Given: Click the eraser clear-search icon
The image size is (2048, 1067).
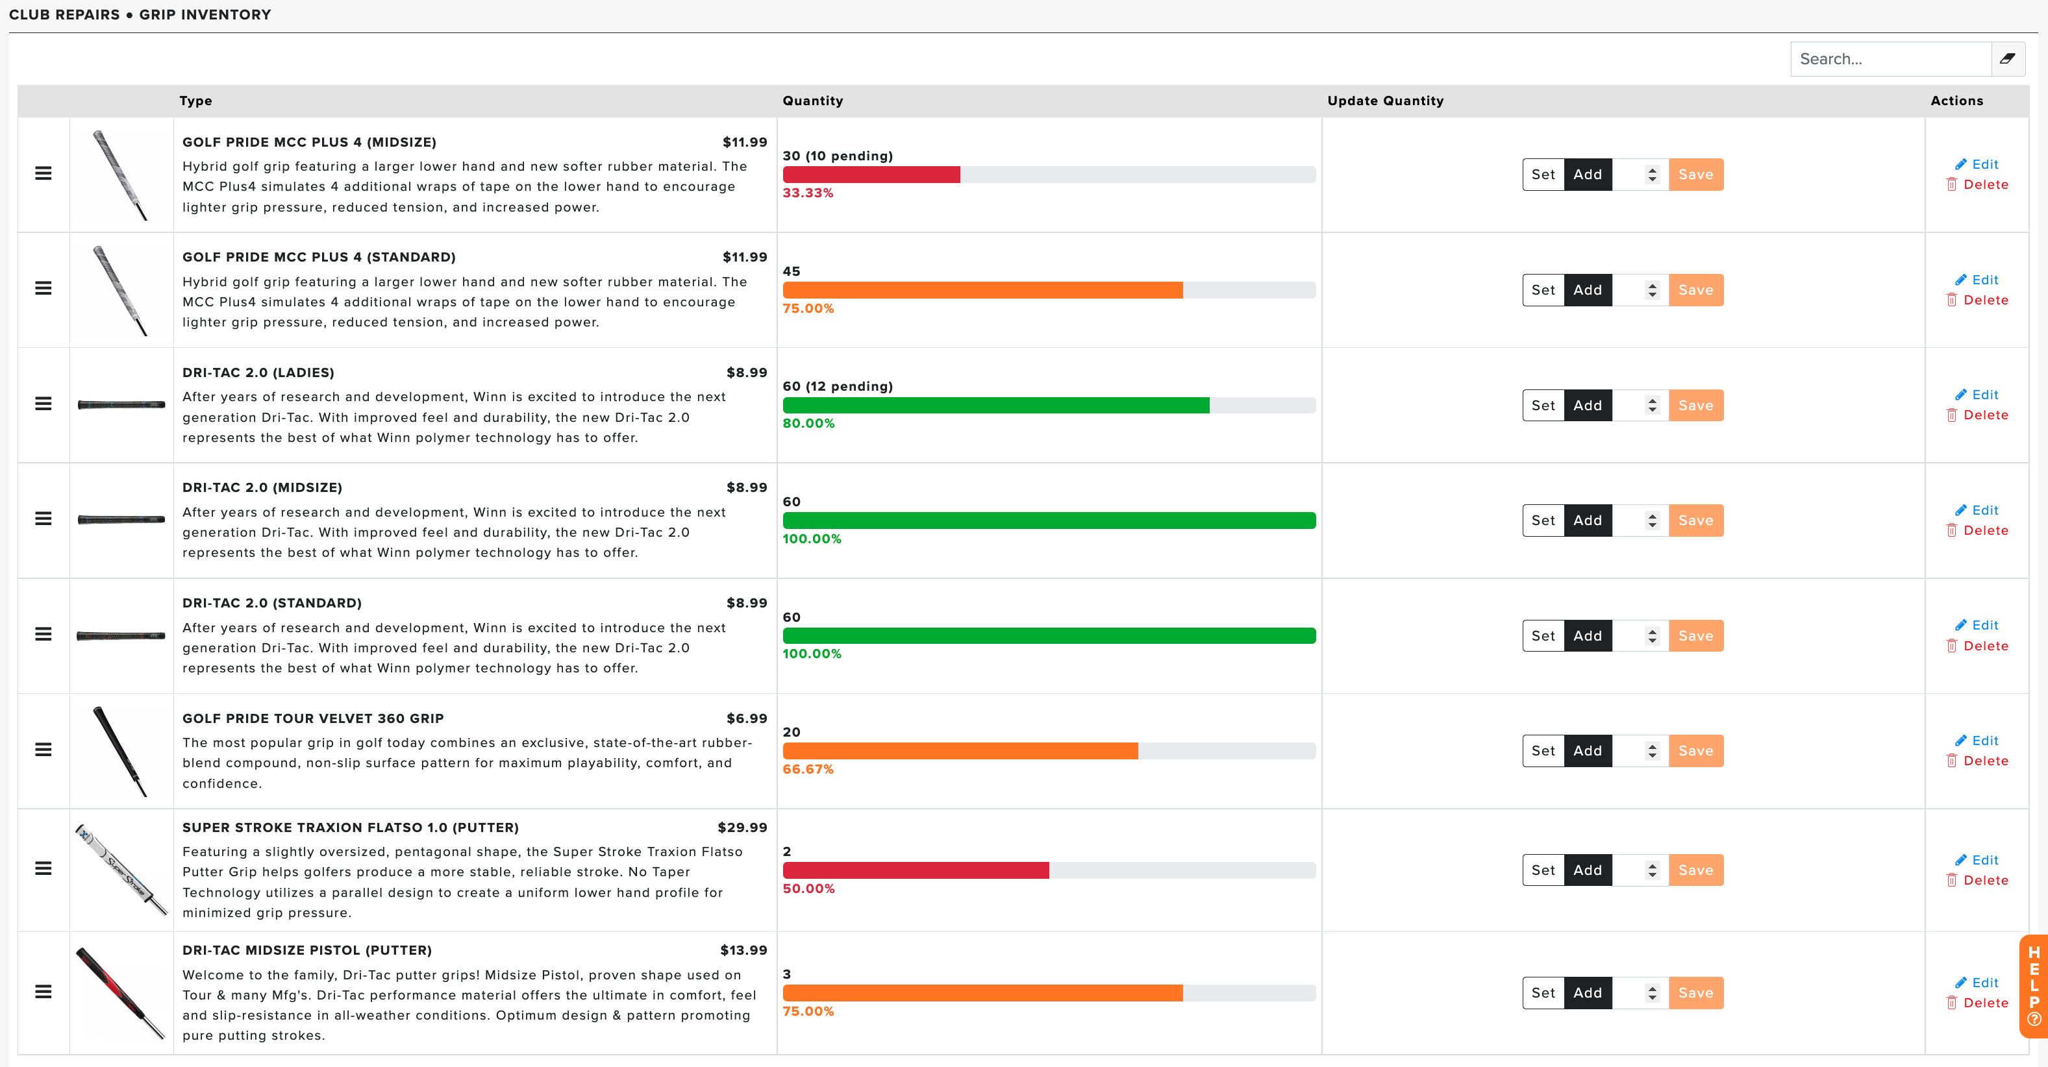Looking at the screenshot, I should (2008, 59).
